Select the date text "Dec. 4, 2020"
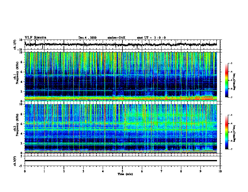 87,38
